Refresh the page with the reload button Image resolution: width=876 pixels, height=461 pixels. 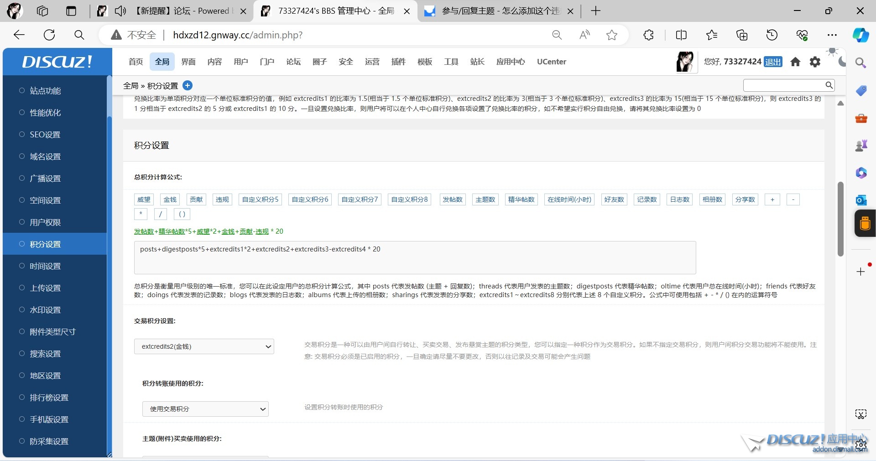49,35
